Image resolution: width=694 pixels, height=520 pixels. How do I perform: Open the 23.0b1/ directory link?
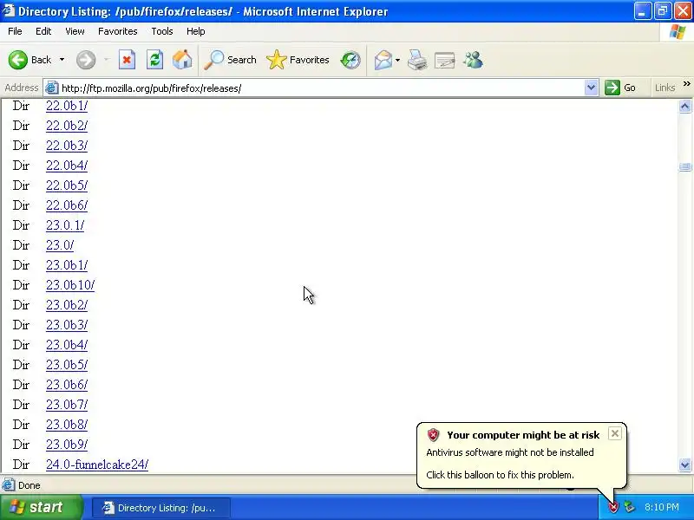click(67, 265)
